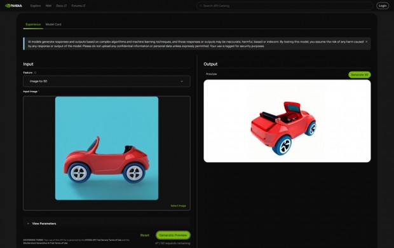Click the Input heading text
The height and width of the screenshot is (248, 394).
pos(28,64)
